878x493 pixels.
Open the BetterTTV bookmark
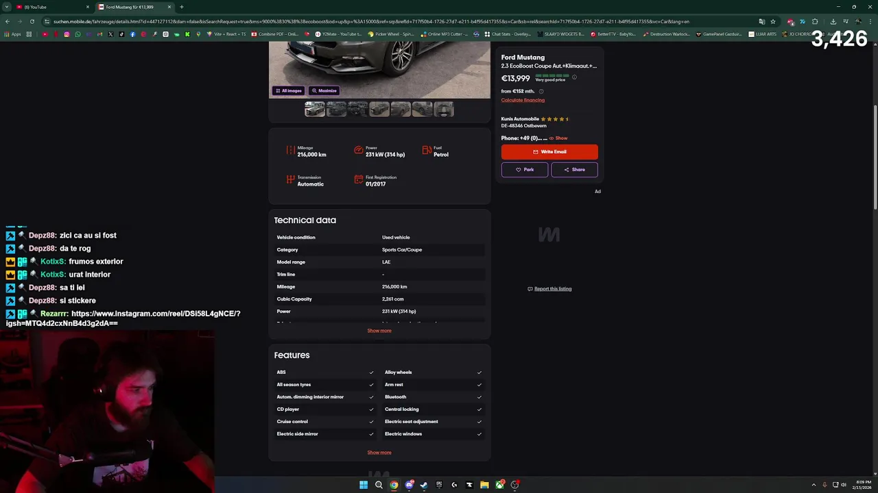click(x=613, y=34)
